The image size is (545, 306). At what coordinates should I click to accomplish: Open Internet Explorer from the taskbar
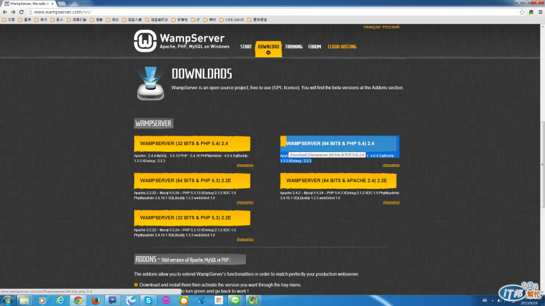tap(60, 301)
